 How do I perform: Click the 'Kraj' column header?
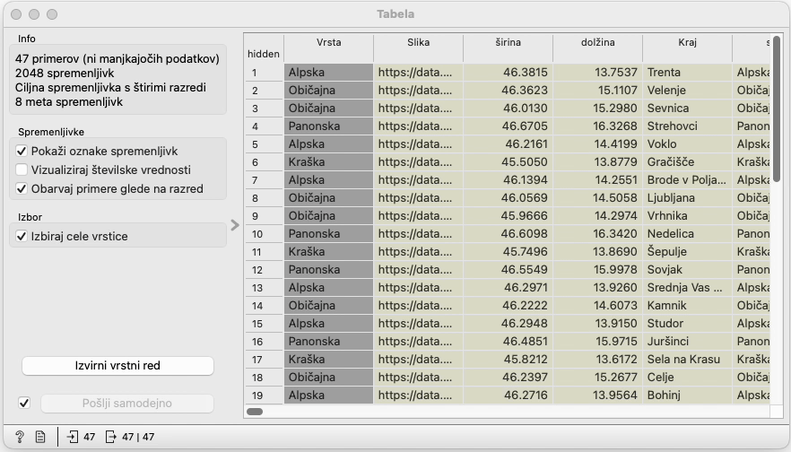[687, 42]
